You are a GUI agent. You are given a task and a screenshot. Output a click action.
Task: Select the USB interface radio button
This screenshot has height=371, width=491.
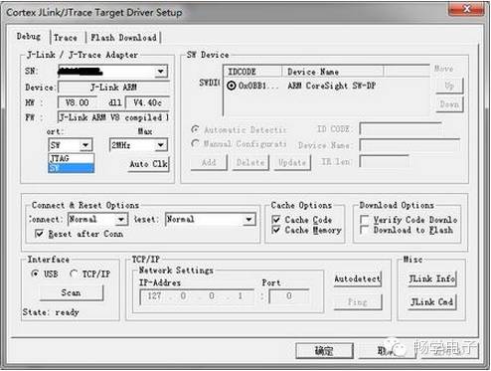pyautogui.click(x=35, y=274)
